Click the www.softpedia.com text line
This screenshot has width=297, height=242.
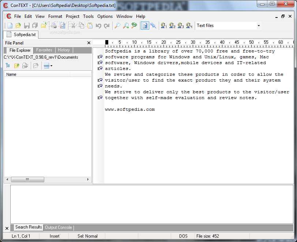[130, 109]
